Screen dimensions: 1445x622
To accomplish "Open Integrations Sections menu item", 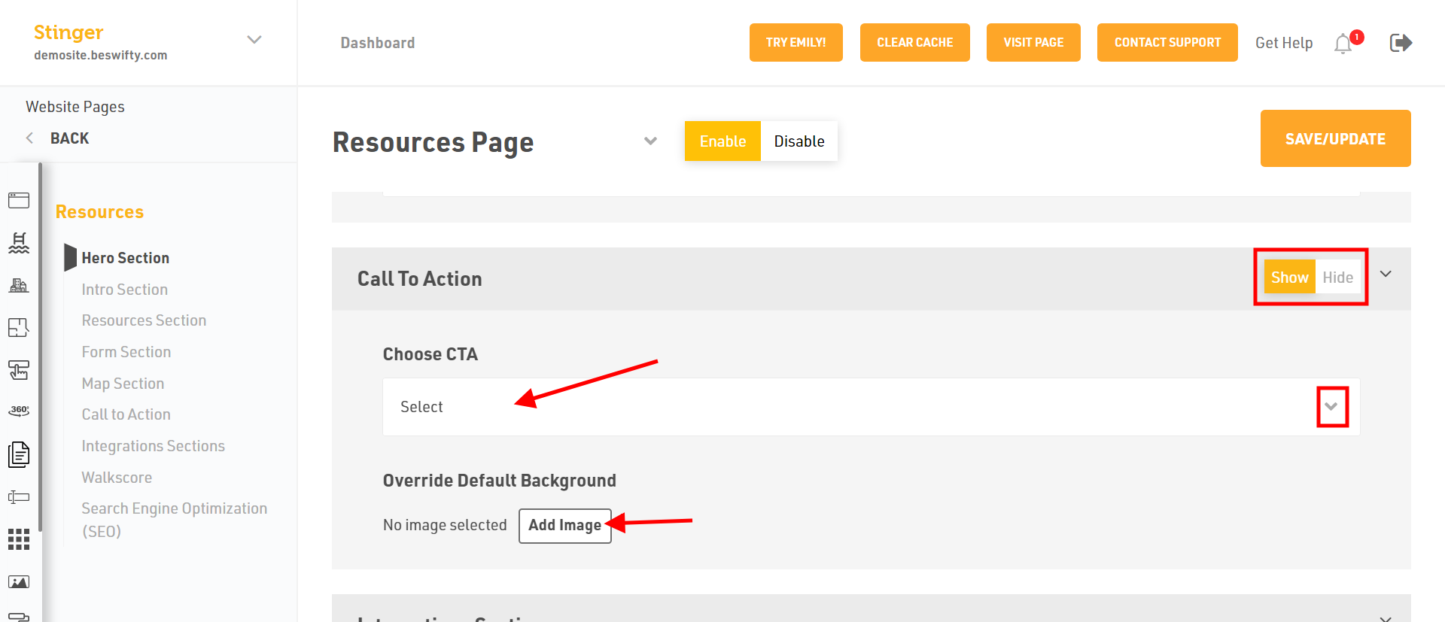I will coord(154,446).
